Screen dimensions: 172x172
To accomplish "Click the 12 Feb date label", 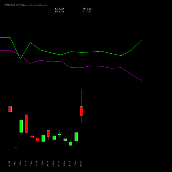I will [20, 164].
